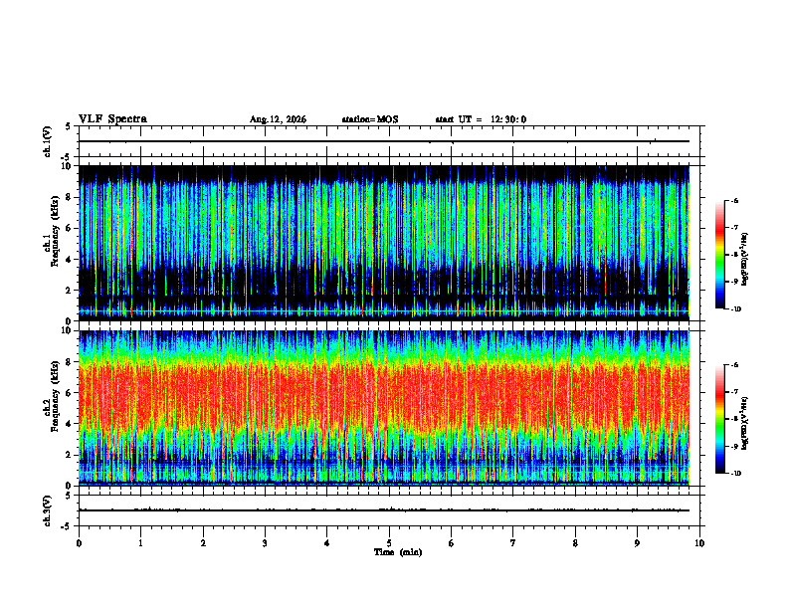Click the "4" kHz tick on ch.1 frequency axis
This screenshot has width=788, height=609.
pyautogui.click(x=70, y=260)
